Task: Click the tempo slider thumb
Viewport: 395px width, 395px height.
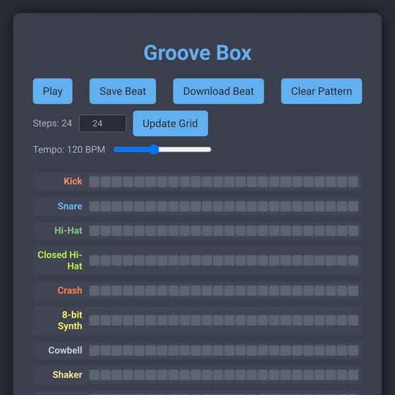Action: pos(154,149)
